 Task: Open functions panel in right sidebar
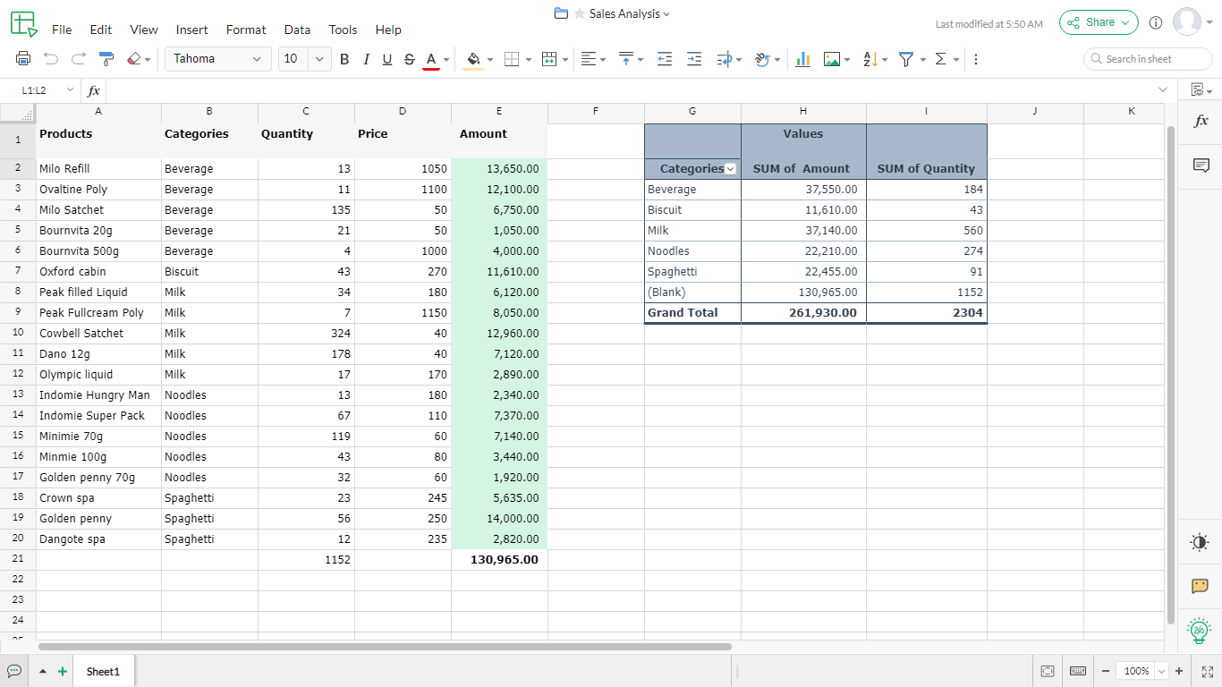1201,121
